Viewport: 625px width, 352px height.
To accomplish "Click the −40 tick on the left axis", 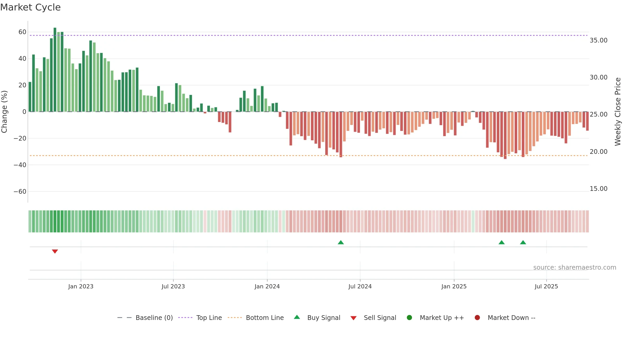I will point(20,165).
